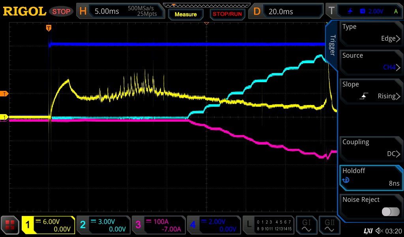
Task: Collapse the vertical Trigger side tab
Action: pyautogui.click(x=332, y=45)
